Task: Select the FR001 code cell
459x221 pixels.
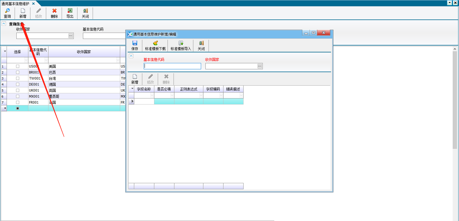Action: 38,102
